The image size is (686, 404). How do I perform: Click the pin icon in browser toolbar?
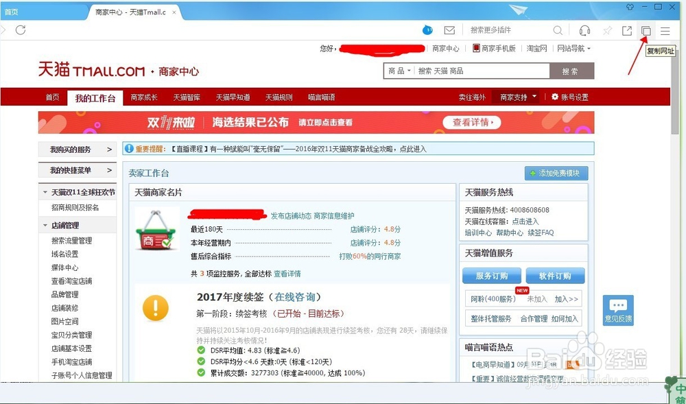[608, 31]
